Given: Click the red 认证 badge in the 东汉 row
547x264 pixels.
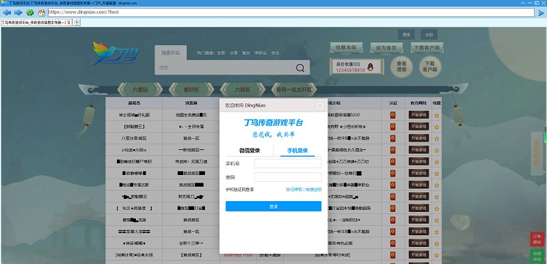Looking at the screenshot, I should click(392, 208).
